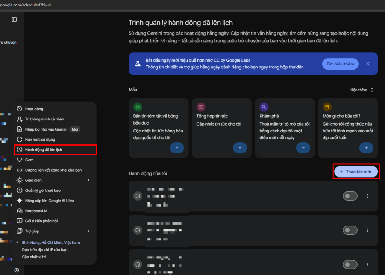The image size is (385, 275).
Task: Click third scheduled action's clock icon
Action: pyautogui.click(x=138, y=264)
